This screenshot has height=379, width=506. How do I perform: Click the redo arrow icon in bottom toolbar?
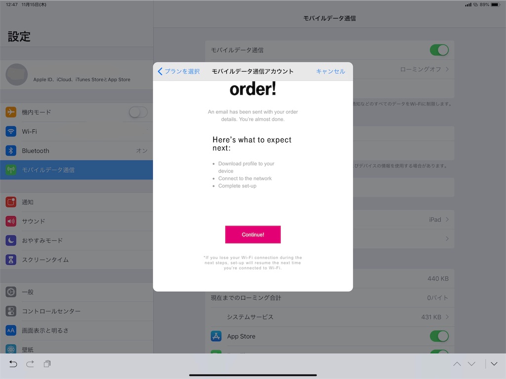pos(30,364)
